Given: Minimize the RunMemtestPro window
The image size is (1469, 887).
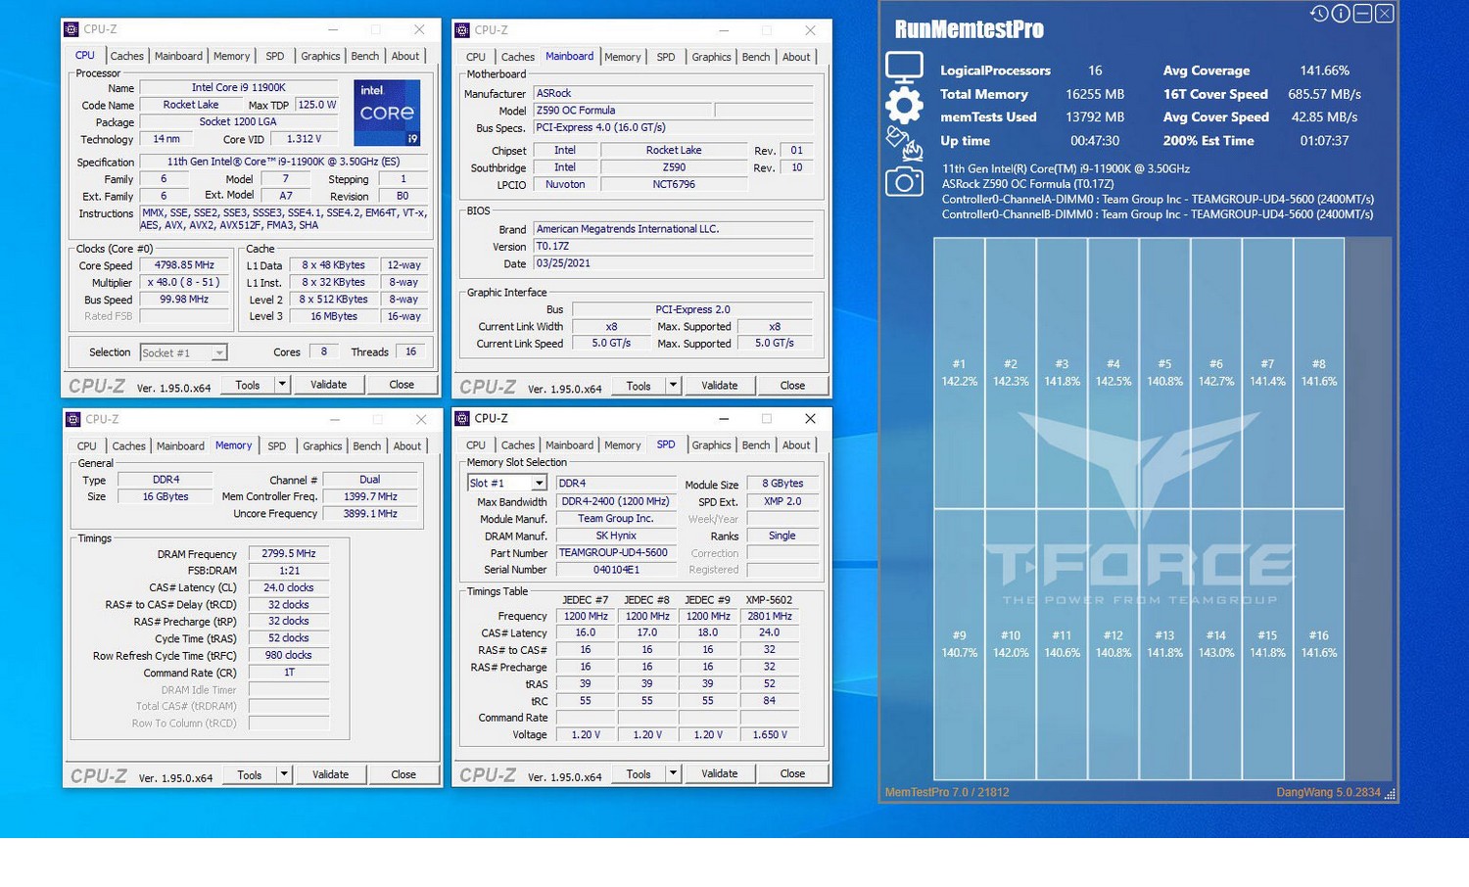Looking at the screenshot, I should [1362, 14].
